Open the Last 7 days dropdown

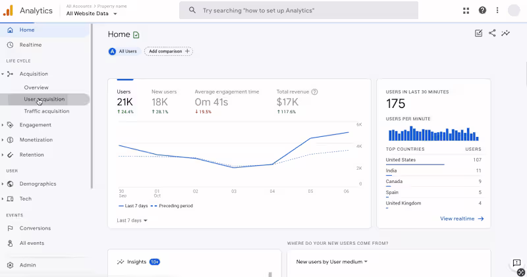pos(132,220)
